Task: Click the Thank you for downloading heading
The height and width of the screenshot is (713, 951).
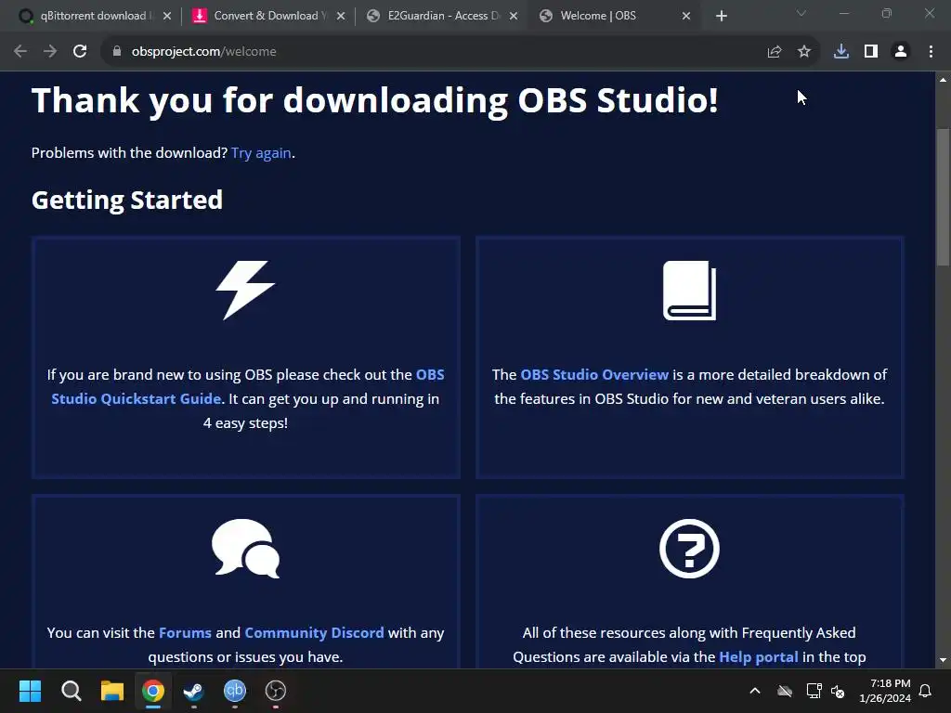Action: [x=375, y=100]
